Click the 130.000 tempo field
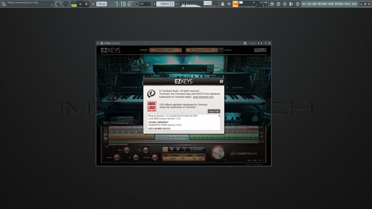This screenshot has height=209, width=372. 101,4
